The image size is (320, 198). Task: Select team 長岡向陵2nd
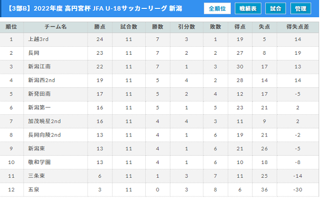pos(44,135)
